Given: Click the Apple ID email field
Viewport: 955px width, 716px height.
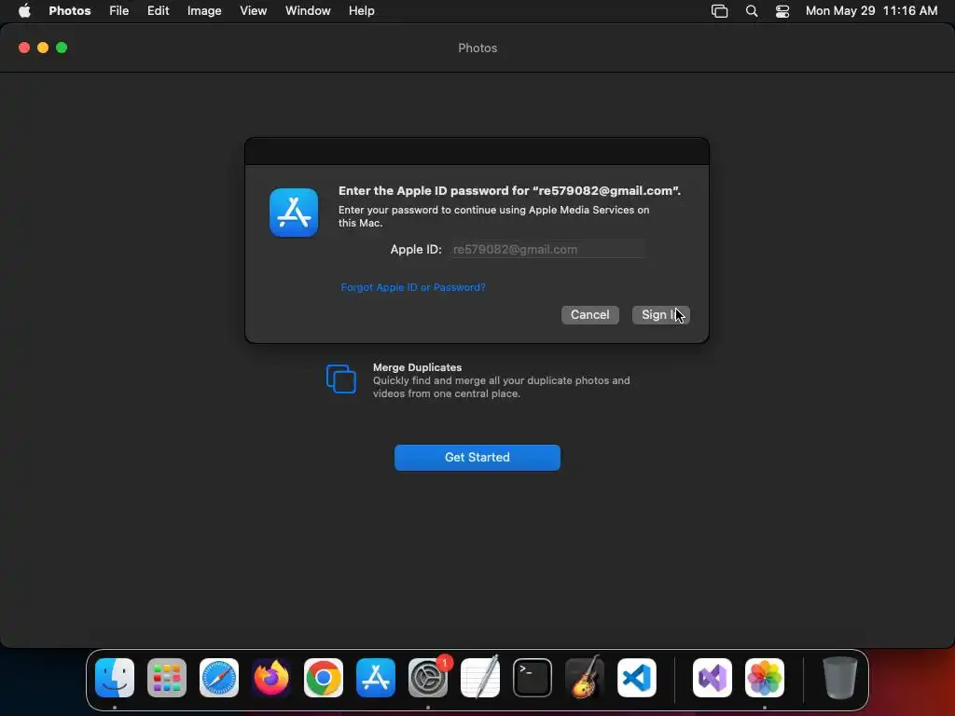Looking at the screenshot, I should [547, 249].
